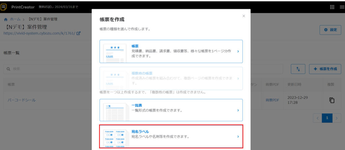Click the 帳票 invoice thumbnail
The height and width of the screenshot is (150, 345).
pyautogui.click(x=115, y=53)
